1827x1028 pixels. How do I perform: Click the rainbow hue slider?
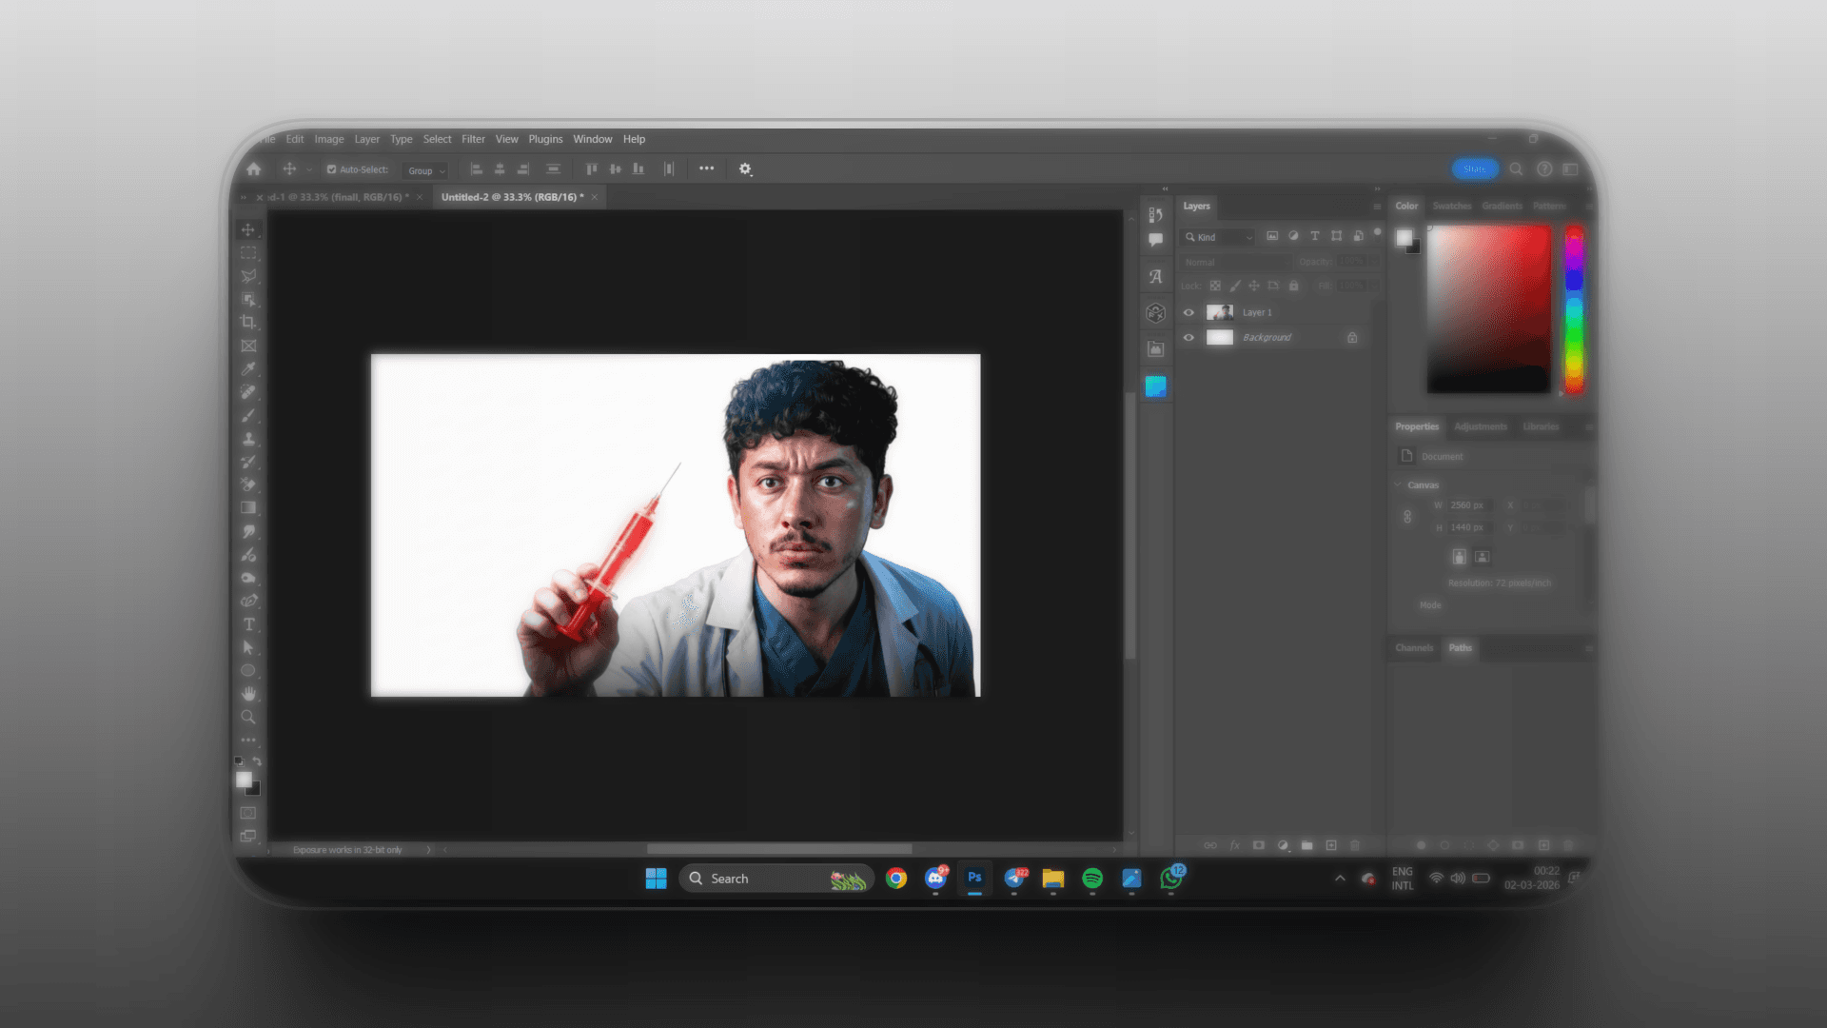pyautogui.click(x=1574, y=309)
